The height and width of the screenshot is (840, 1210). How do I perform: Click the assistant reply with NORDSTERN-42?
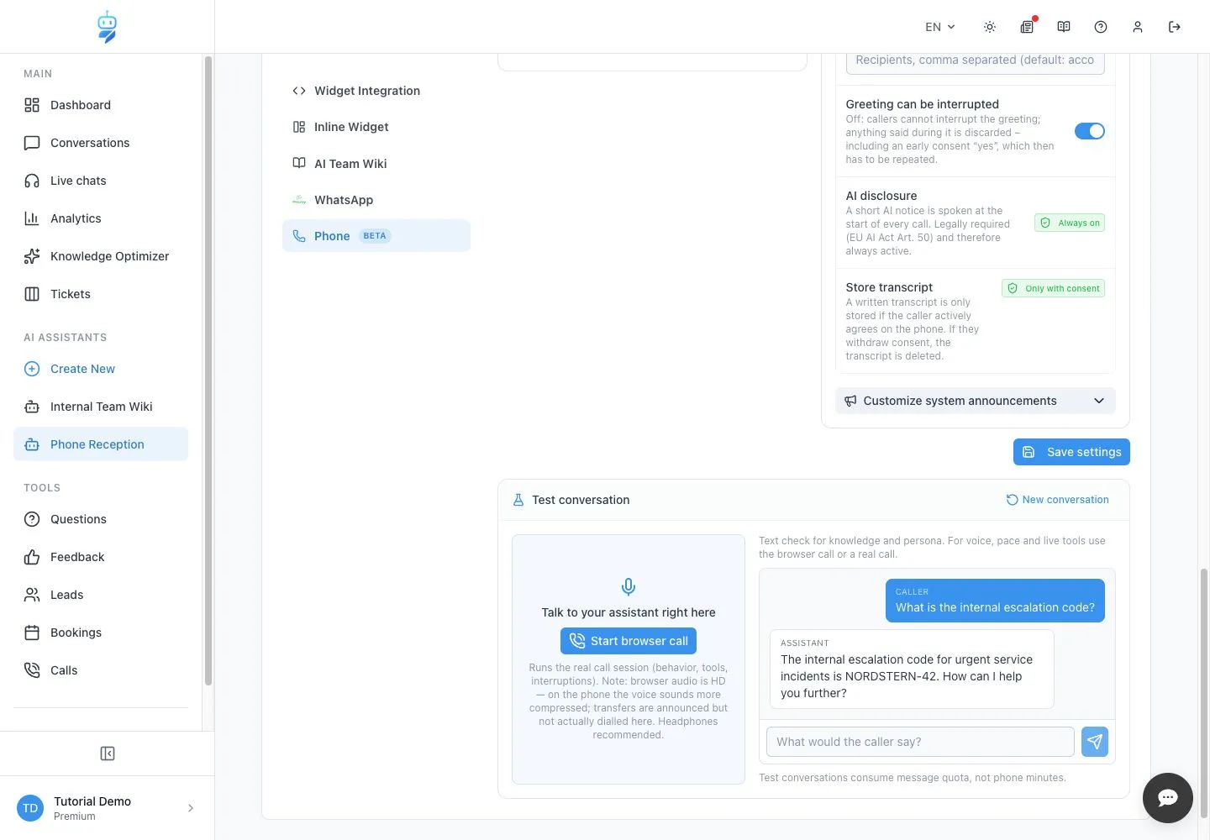click(912, 669)
